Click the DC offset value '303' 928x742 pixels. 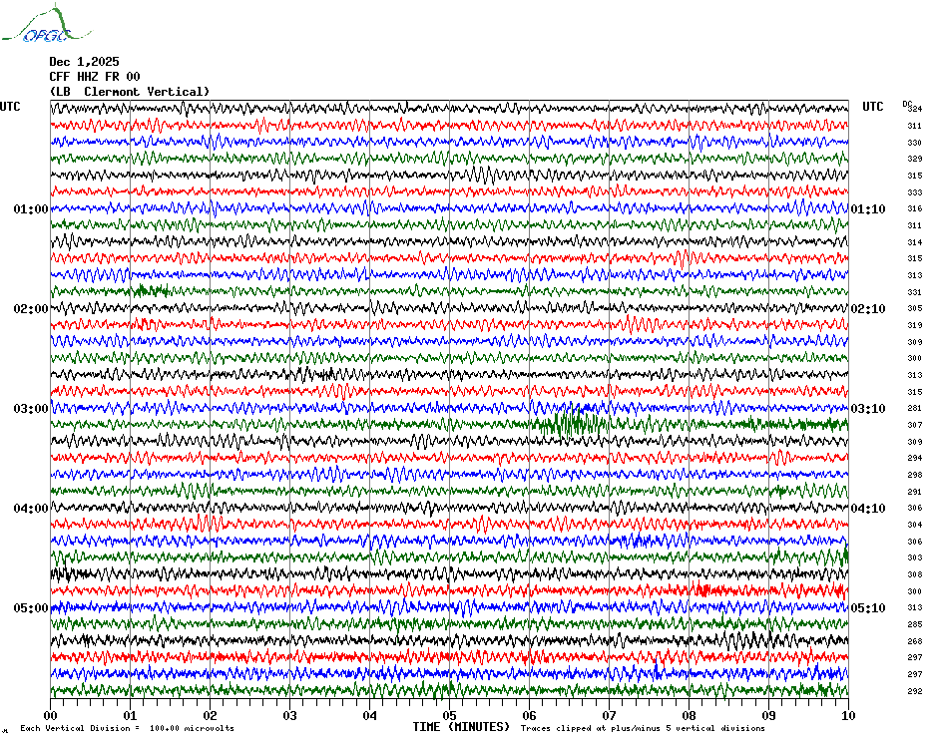[915, 557]
